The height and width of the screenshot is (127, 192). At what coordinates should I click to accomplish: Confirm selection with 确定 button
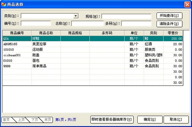149,119
